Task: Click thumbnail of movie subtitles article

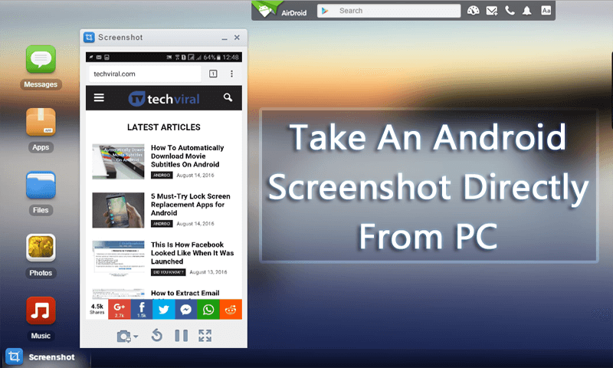Action: click(118, 162)
